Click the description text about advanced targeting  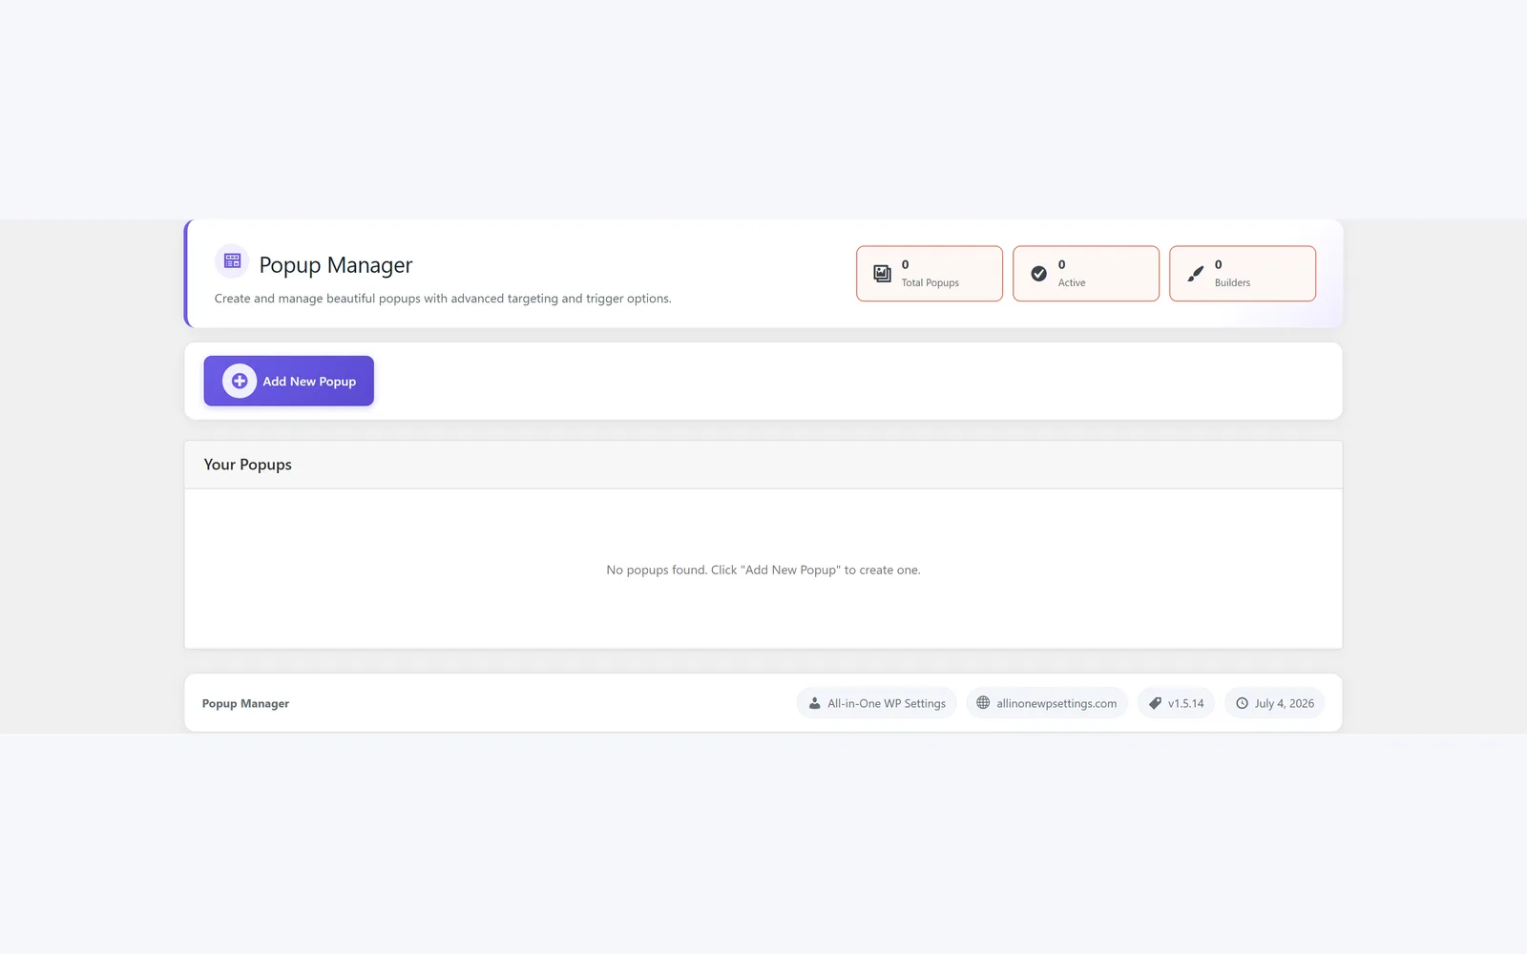point(443,299)
